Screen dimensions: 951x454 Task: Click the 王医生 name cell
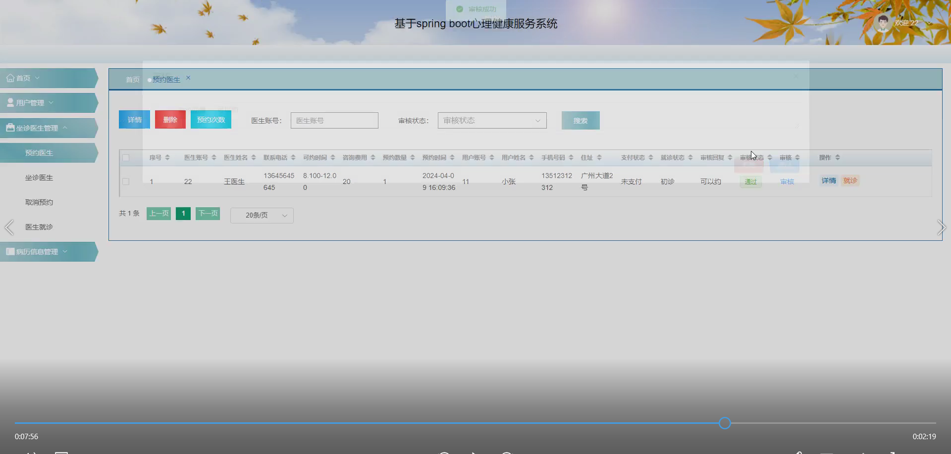234,182
